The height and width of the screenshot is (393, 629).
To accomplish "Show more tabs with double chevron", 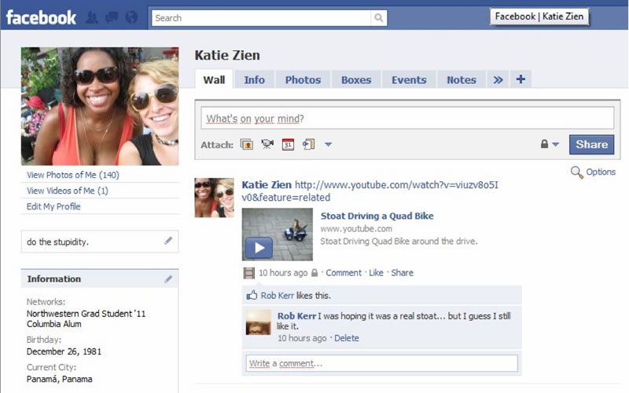I will pyautogui.click(x=498, y=80).
